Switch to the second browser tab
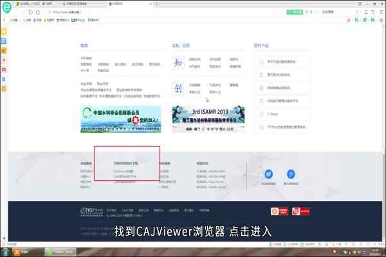The width and height of the screenshot is (386, 257). (84, 4)
